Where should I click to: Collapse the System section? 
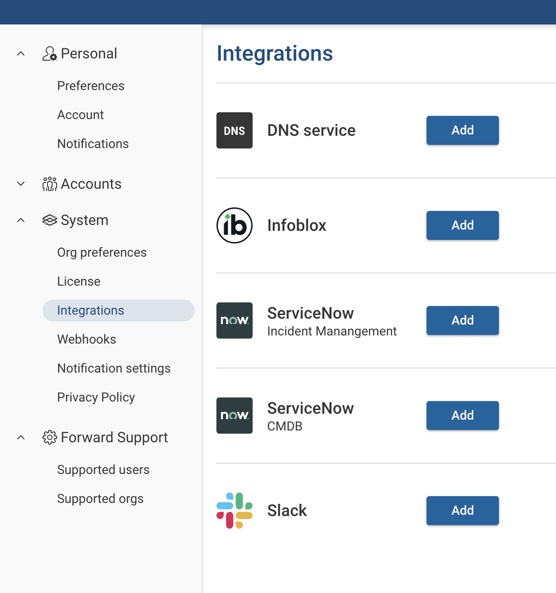(x=20, y=220)
